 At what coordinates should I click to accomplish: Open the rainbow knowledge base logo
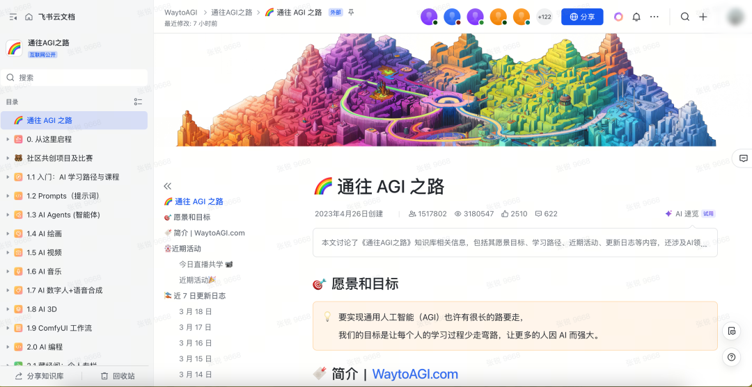click(14, 49)
